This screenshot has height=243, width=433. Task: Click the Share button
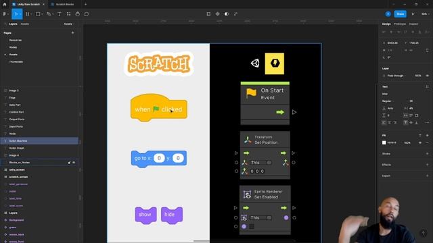point(400,14)
